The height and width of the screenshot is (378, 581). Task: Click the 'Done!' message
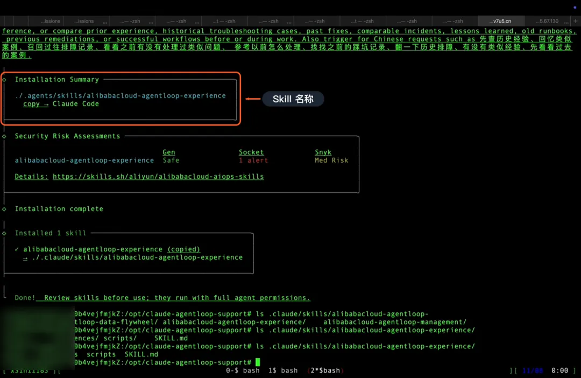click(25, 298)
